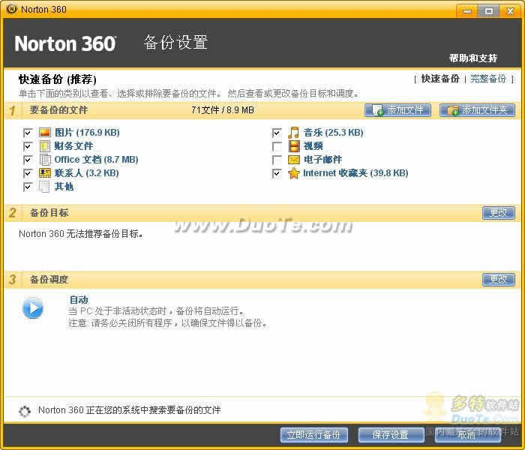525x450 pixels.
Task: Open the 其他 category link
Action: tap(64, 187)
